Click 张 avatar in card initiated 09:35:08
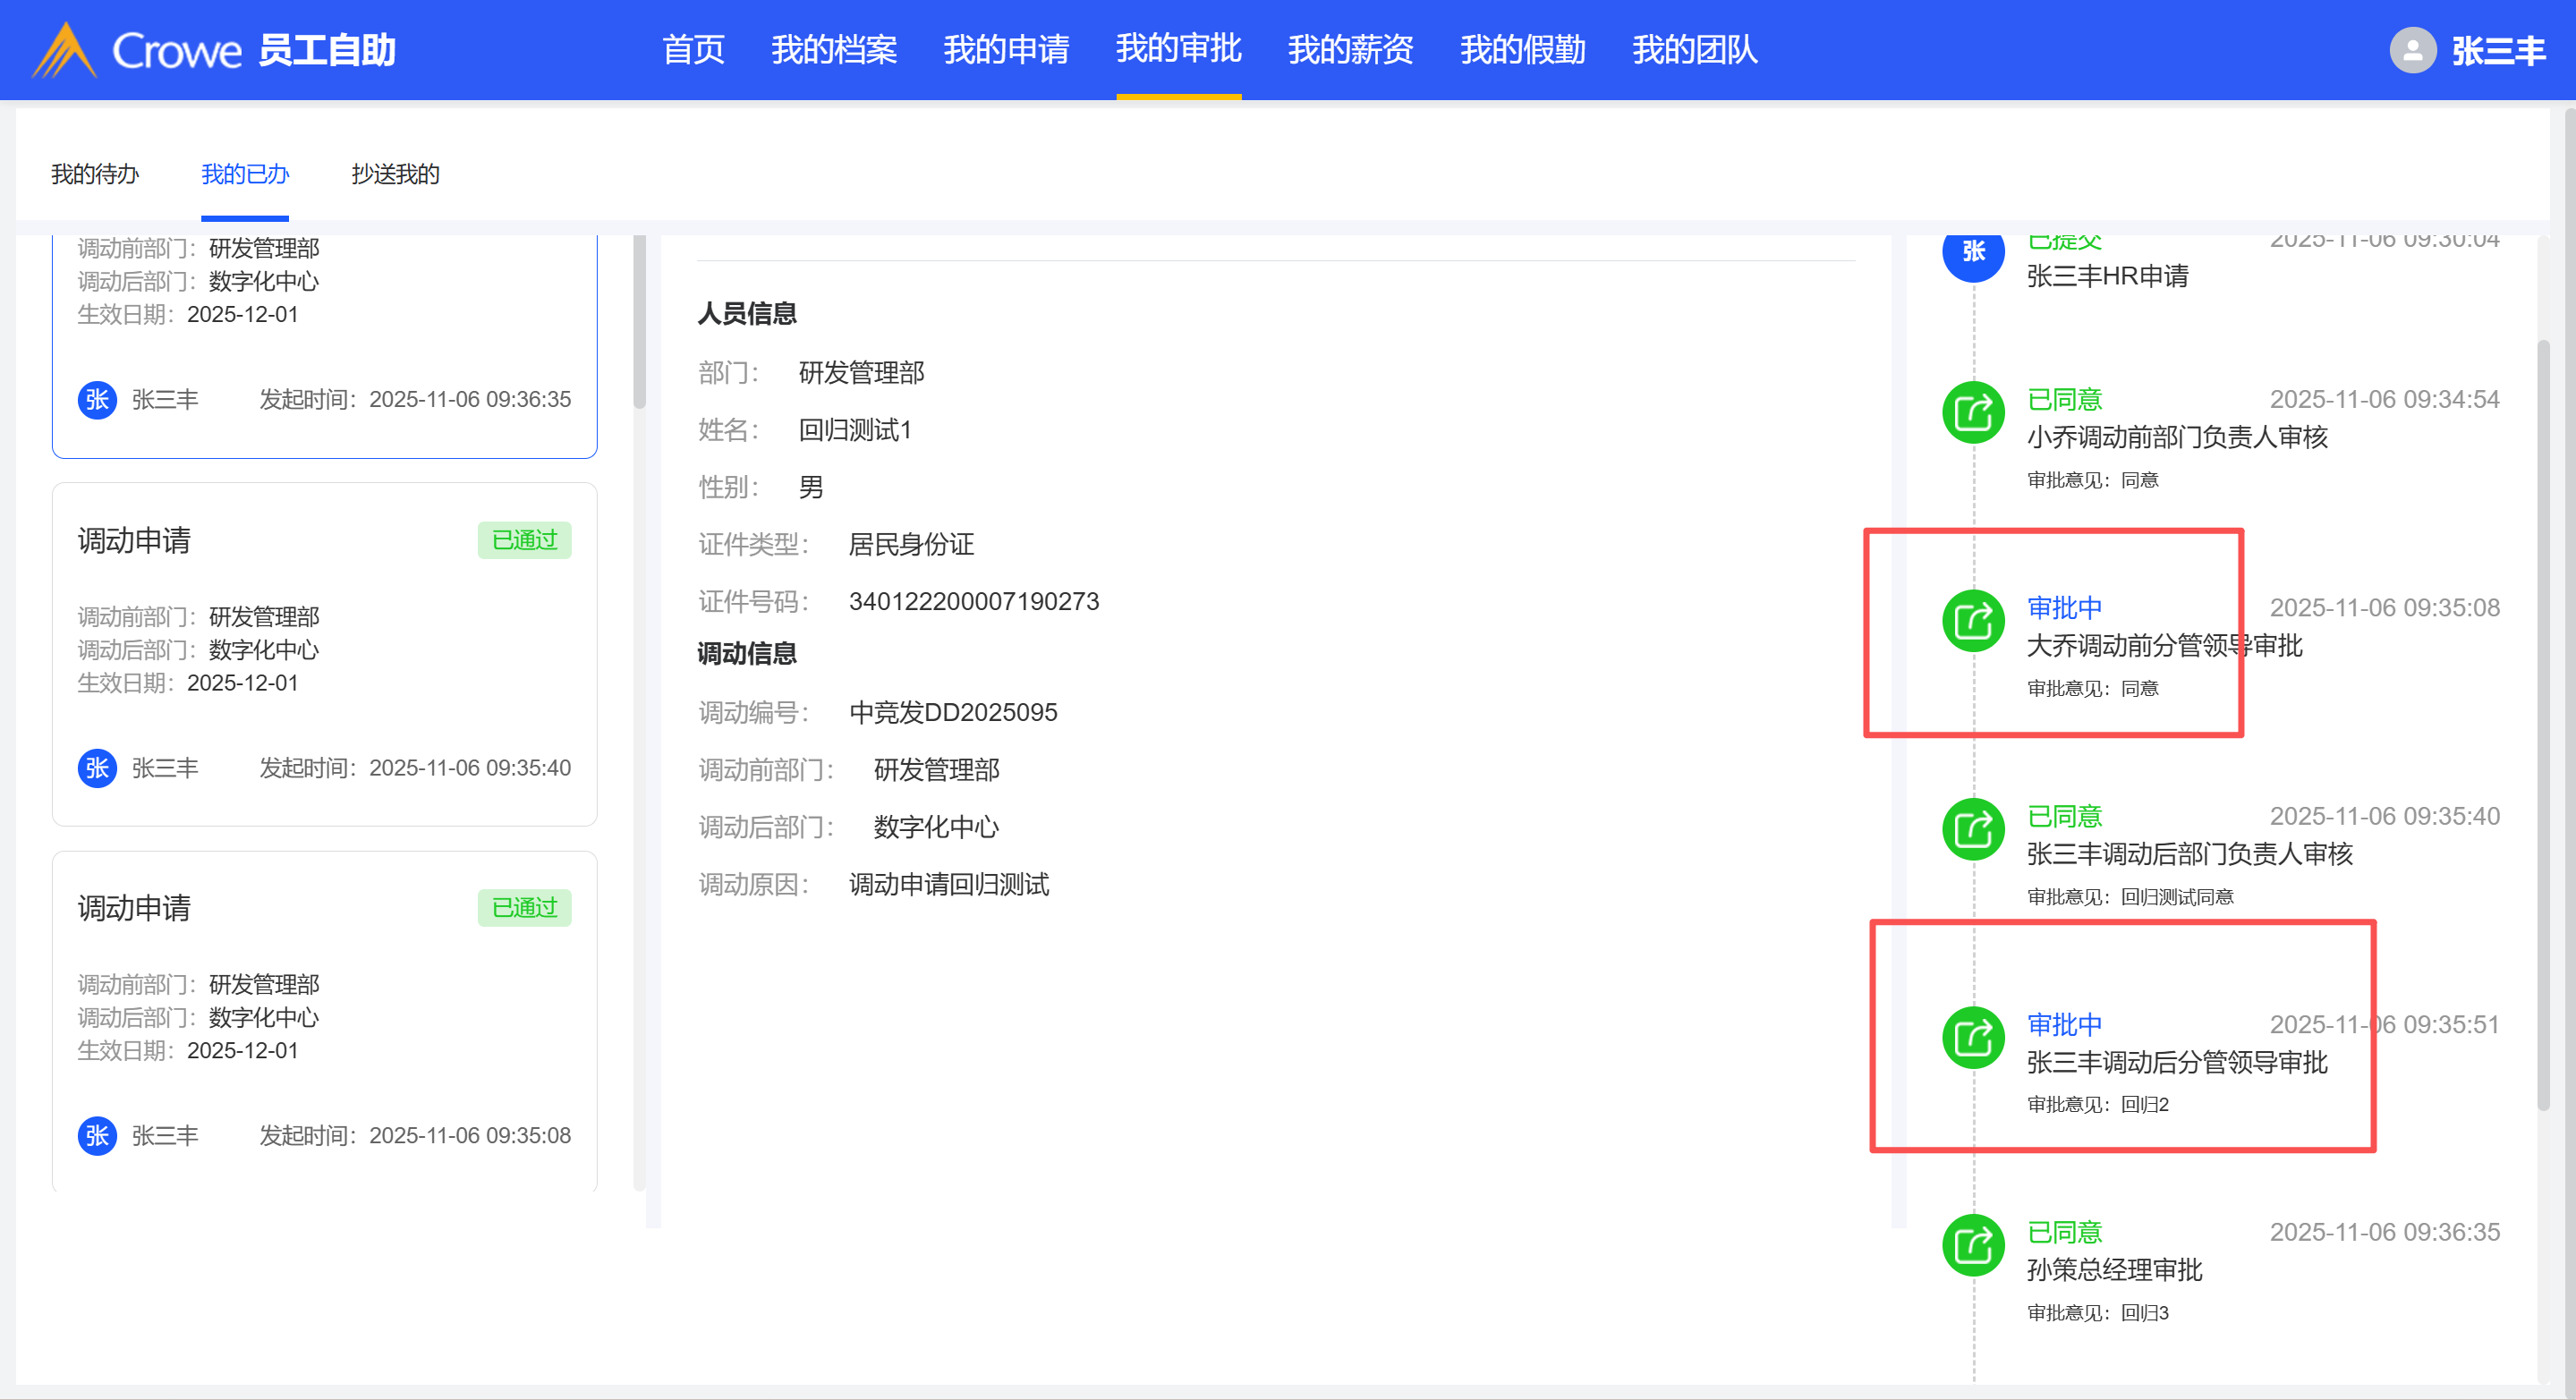Image resolution: width=2576 pixels, height=1400 pixels. point(97,1136)
